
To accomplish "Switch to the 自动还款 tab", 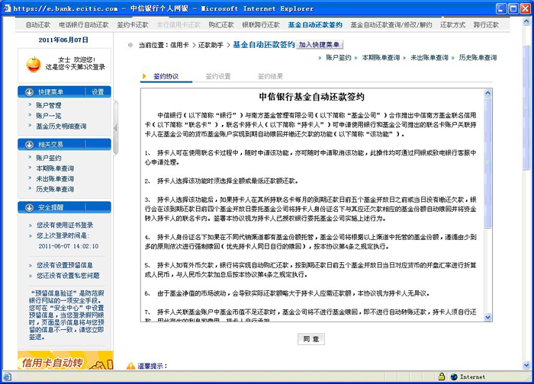I will 38,24.
